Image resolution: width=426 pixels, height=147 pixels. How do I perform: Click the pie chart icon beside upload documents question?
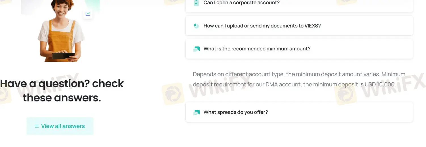[196, 26]
